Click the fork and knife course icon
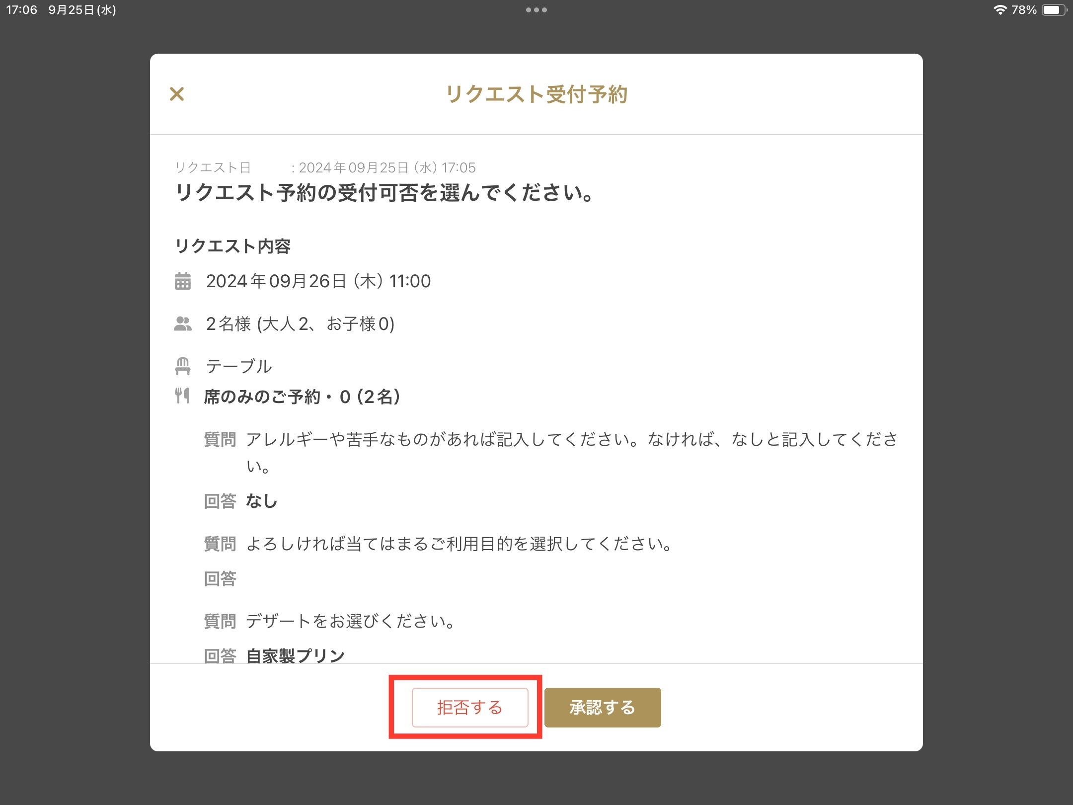1073x805 pixels. 182,396
